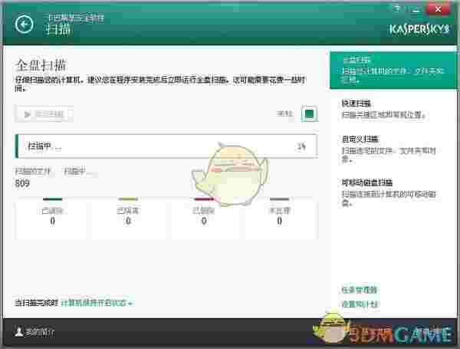This screenshot has height=349, width=460.
Task: Click the 当扫描完成时 label
Action: [36, 303]
